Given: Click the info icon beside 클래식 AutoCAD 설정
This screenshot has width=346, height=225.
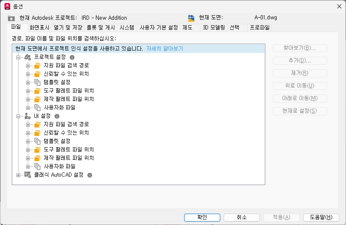Looking at the screenshot, I should [x=90, y=175].
